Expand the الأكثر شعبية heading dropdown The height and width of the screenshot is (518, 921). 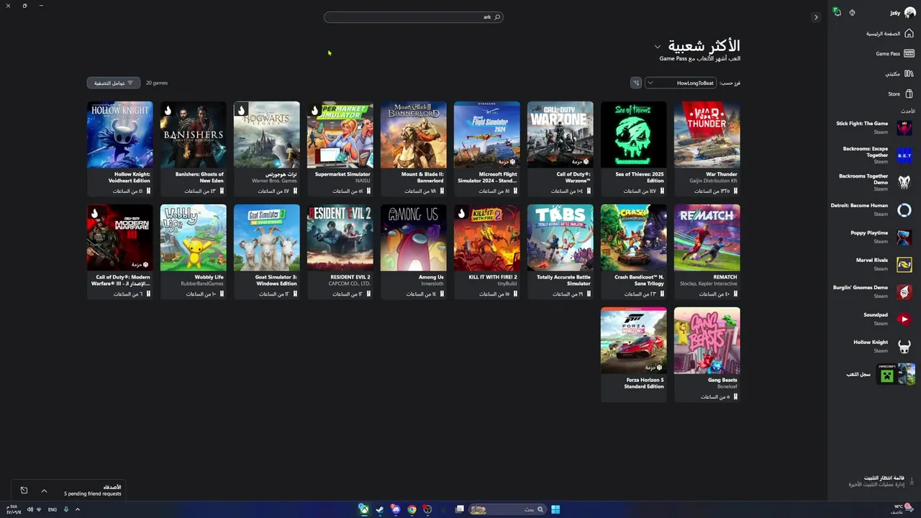click(x=658, y=47)
